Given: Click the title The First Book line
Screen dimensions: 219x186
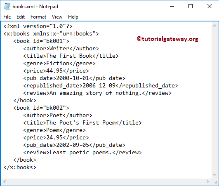Looking at the screenshot, I should point(71,56).
